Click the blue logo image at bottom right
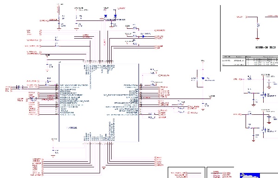Image resolution: width=278 pixels, height=178 pixels. [250, 176]
